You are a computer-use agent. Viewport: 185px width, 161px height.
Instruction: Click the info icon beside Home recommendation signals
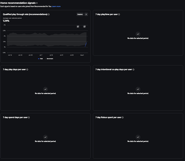37,3
